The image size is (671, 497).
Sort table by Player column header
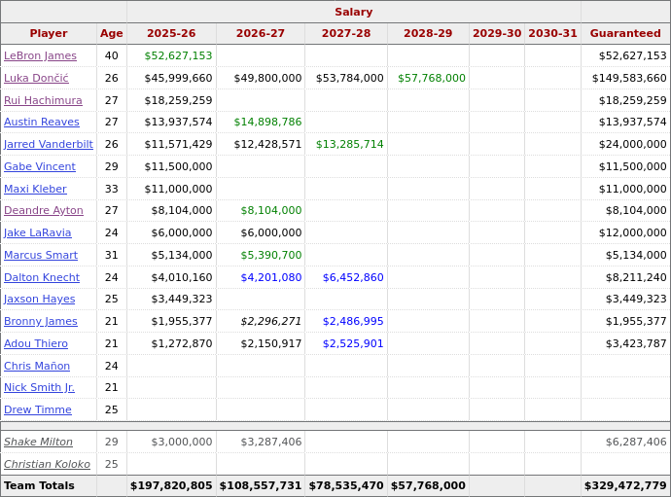tap(49, 33)
